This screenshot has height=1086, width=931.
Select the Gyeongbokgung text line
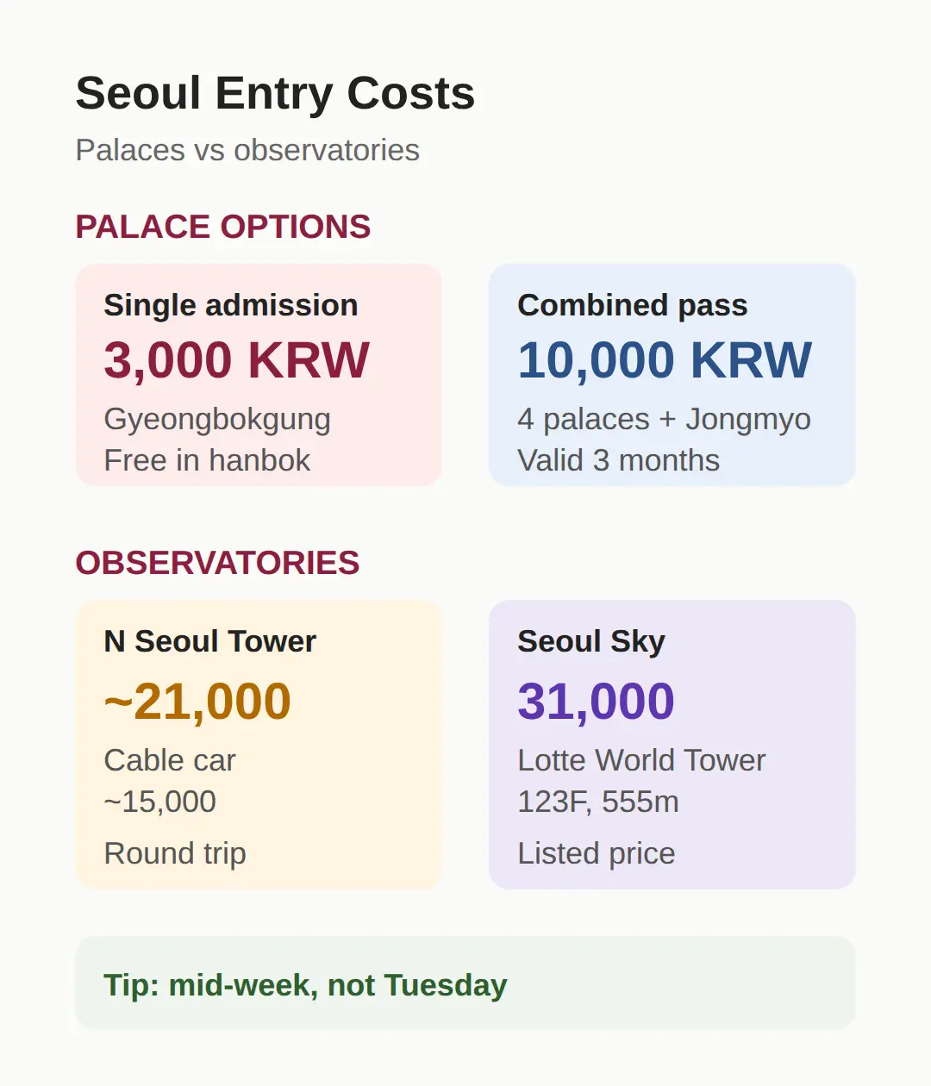(217, 420)
